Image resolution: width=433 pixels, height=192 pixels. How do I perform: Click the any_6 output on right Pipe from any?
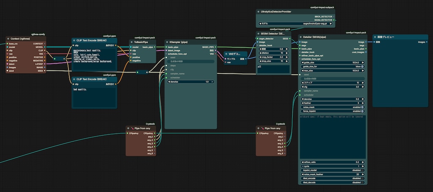coord(285,154)
